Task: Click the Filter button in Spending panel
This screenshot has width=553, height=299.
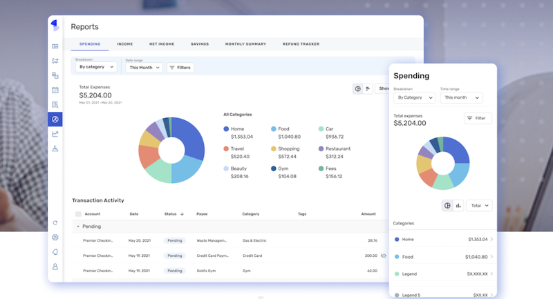Action: tap(478, 118)
